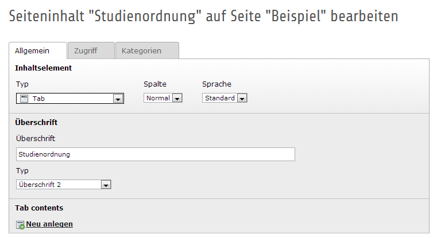Open the Überschrift 2 heading type dropdown
Viewport: 437px width, 238px height.
59,185
